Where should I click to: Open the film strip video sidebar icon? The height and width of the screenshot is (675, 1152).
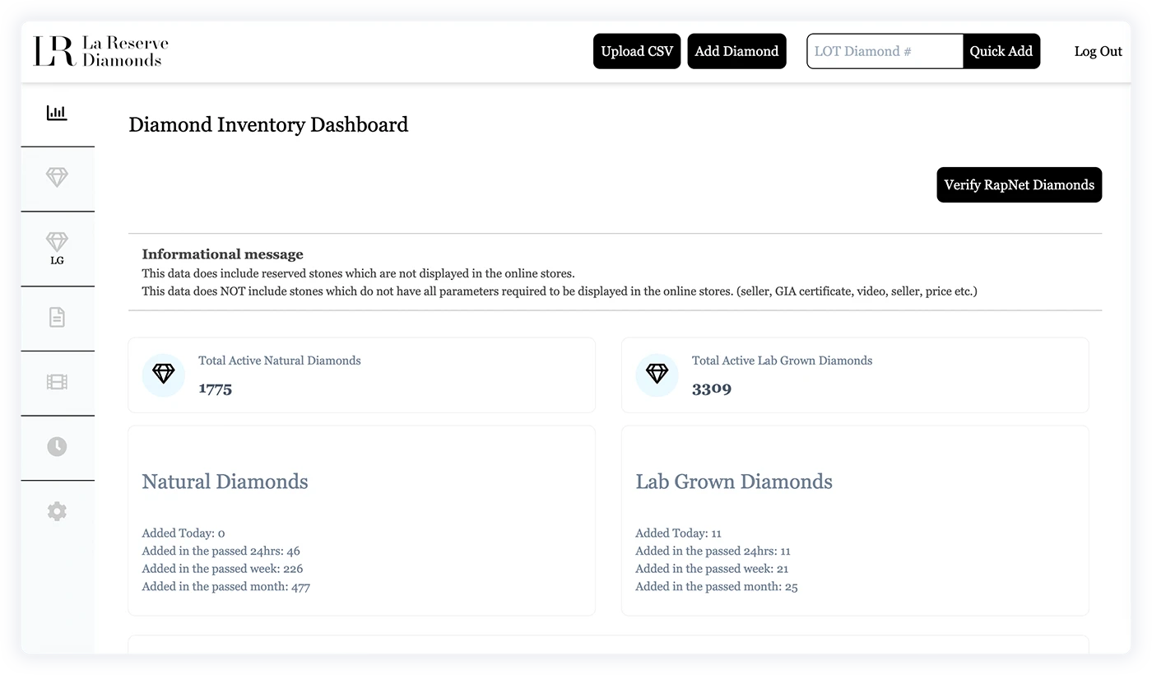tap(57, 382)
